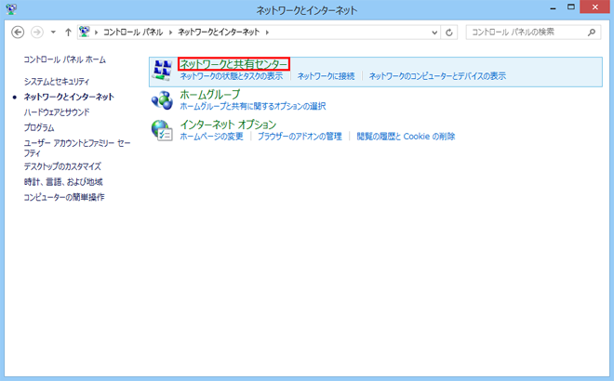Viewport: 614px width, 381px height.
Task: Open ネットワークと共有センター heading link
Action: [234, 64]
